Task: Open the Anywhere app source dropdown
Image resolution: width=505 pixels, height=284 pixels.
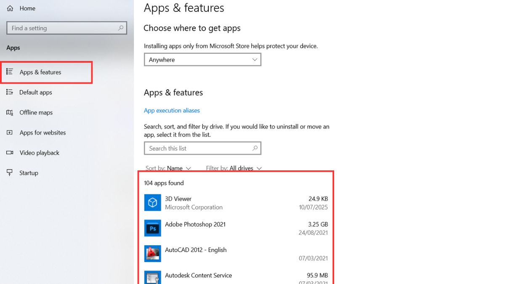Action: tap(202, 60)
